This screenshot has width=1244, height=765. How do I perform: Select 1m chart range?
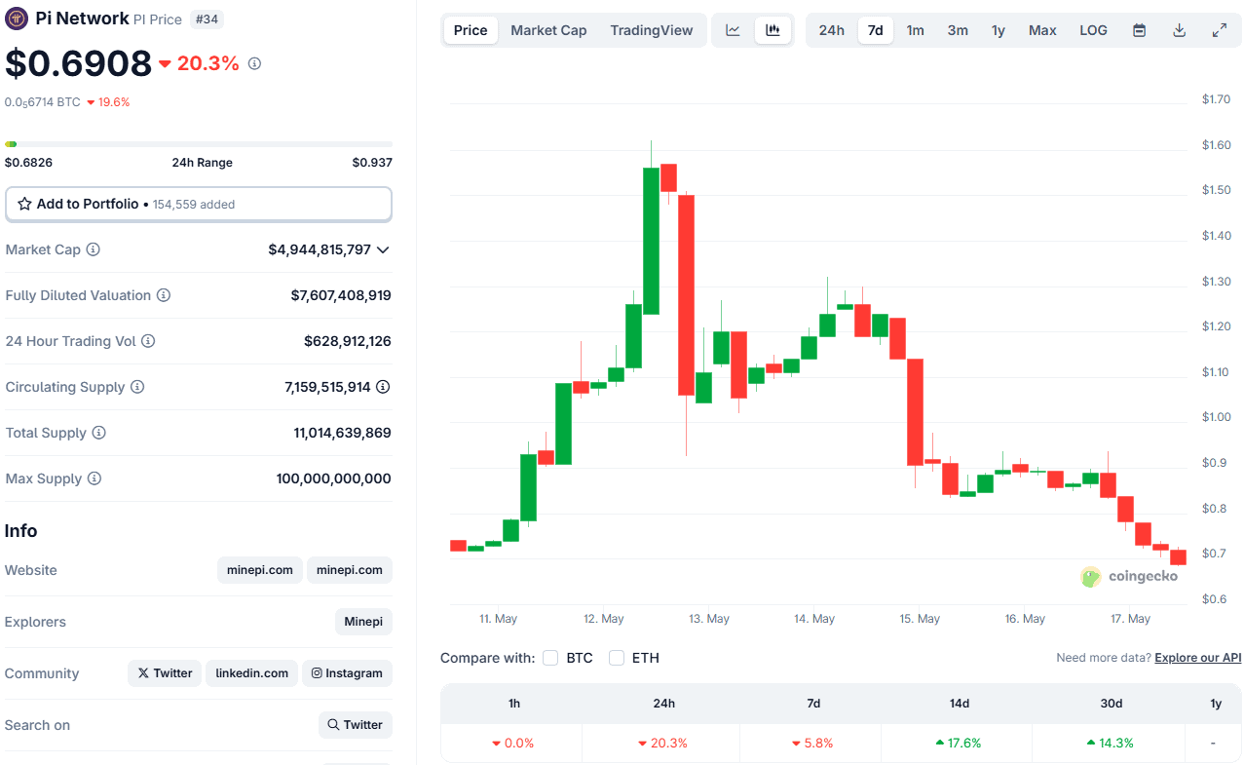[x=916, y=30]
